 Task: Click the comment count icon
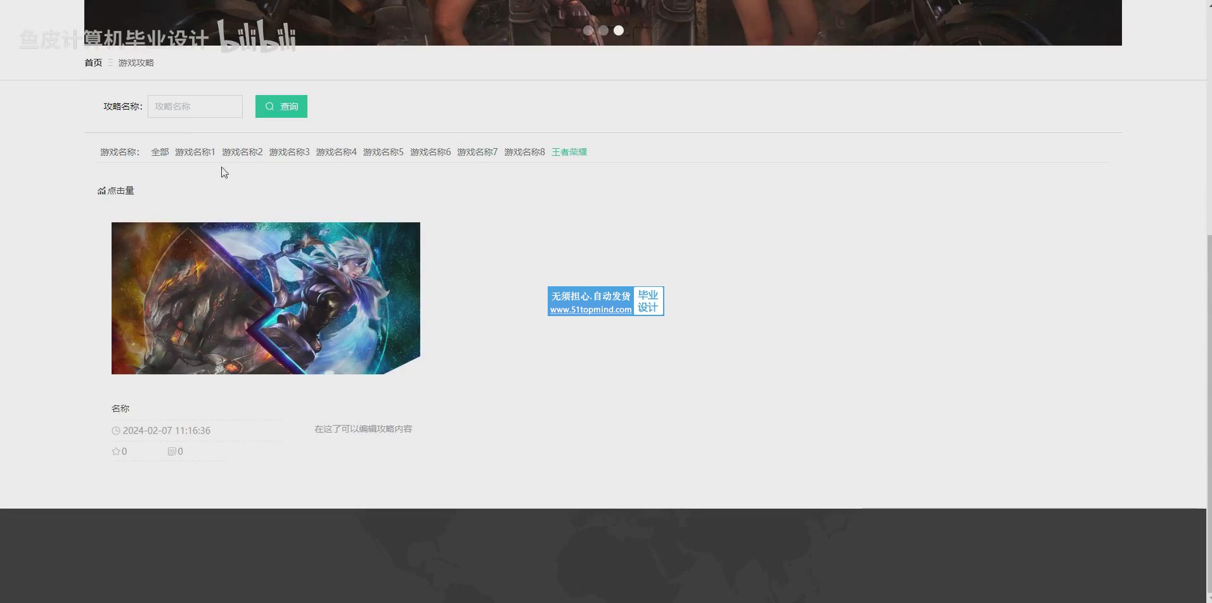tap(172, 452)
